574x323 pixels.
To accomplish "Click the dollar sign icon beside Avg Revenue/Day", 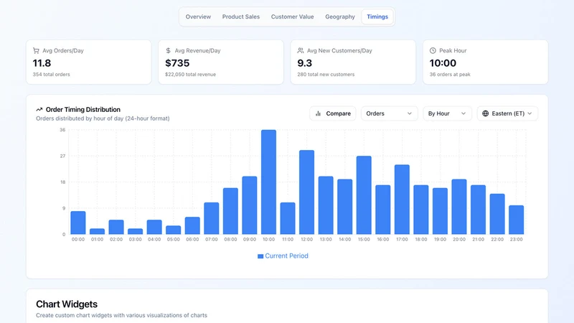I will pyautogui.click(x=168, y=50).
